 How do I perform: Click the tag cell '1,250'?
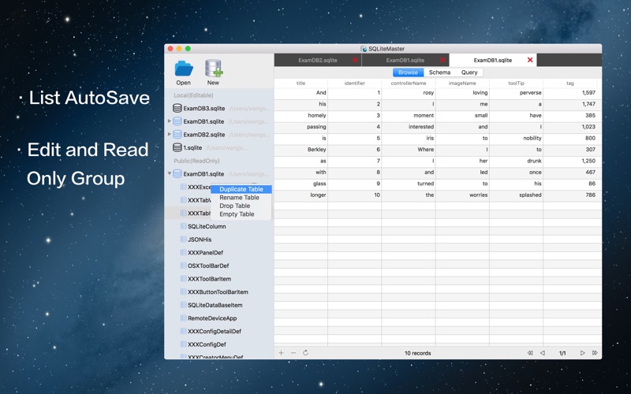pos(569,161)
